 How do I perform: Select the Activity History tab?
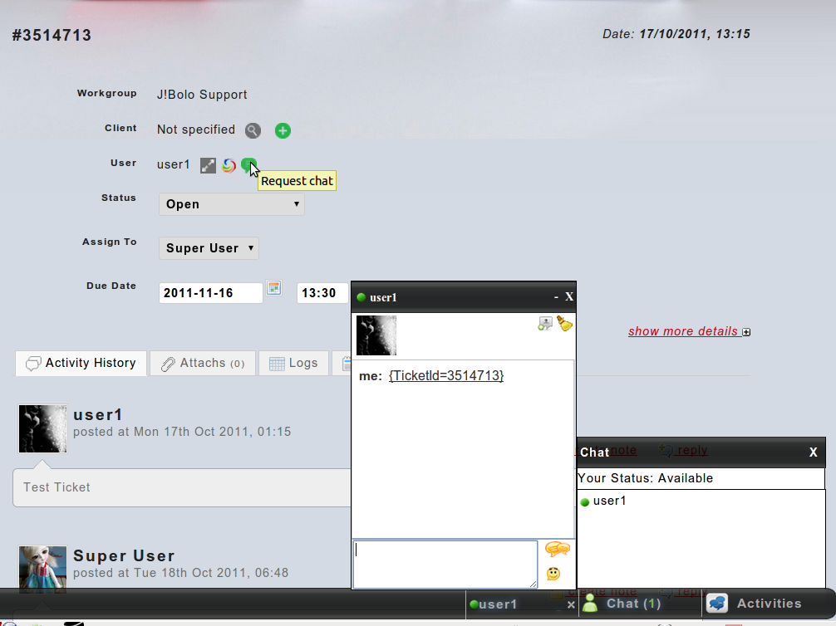click(81, 364)
